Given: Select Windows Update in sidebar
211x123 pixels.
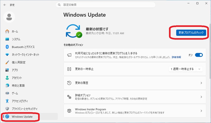Looking at the screenshot, I should [x=30, y=116].
